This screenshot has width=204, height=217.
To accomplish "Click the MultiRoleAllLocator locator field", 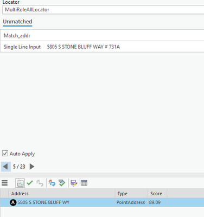I will click(x=103, y=10).
